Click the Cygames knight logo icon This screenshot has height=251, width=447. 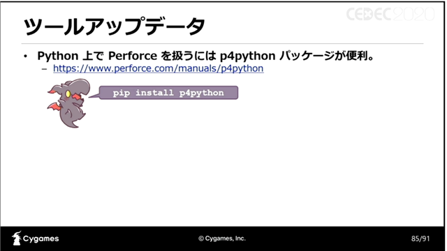17,238
